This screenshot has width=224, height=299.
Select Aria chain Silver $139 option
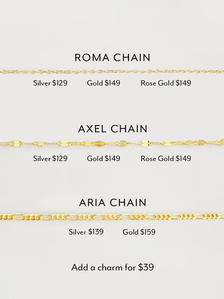click(86, 232)
